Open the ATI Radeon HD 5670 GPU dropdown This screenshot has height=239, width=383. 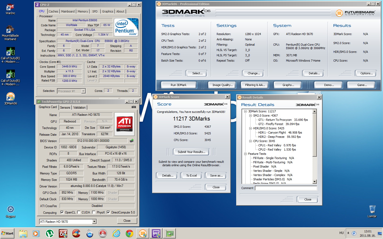tap(94, 221)
